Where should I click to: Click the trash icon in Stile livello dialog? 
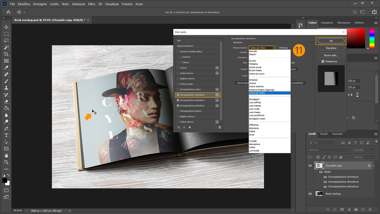(x=220, y=127)
